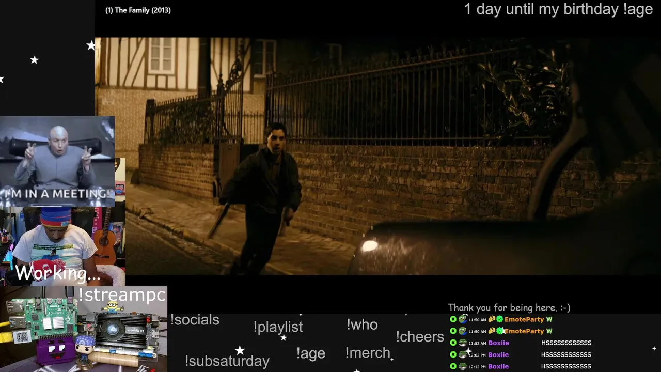This screenshot has height=372, width=661.
Task: Click the grinning Pepe avatar at 12:12 PM
Action: pyautogui.click(x=463, y=366)
